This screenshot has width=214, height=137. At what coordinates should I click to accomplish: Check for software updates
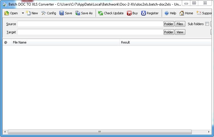coord(111,13)
